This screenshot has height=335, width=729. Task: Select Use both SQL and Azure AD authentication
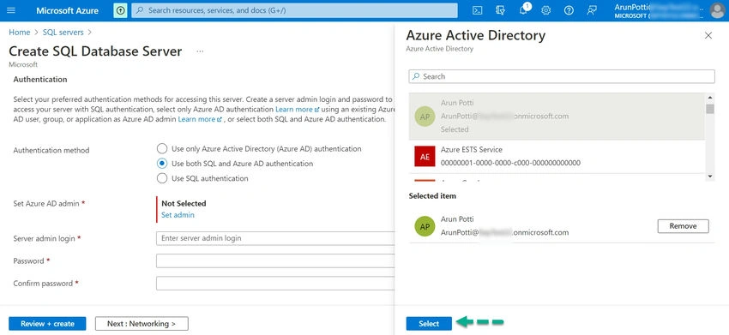pyautogui.click(x=162, y=164)
